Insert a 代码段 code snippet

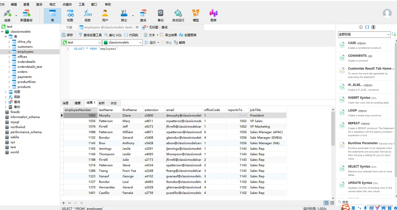(131, 35)
